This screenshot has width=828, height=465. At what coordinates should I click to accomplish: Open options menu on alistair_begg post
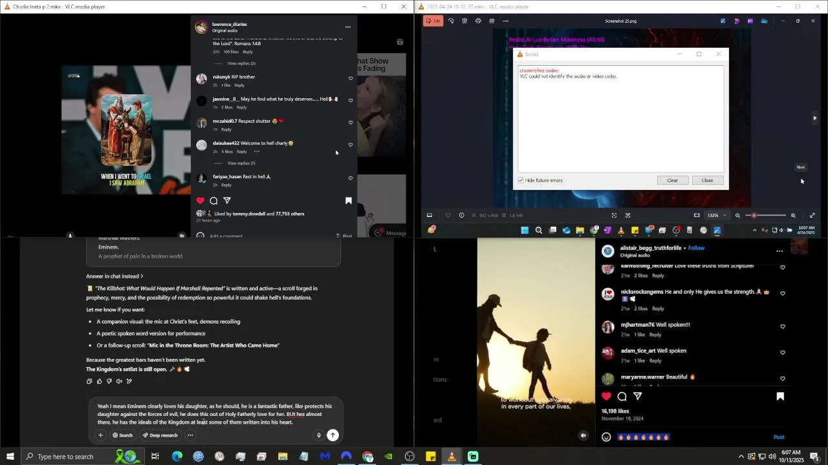click(x=779, y=251)
